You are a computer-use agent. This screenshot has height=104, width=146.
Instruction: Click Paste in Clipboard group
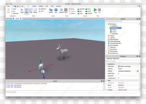(8, 10)
